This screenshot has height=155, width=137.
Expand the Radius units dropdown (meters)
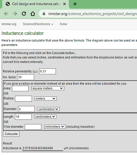(45, 99)
